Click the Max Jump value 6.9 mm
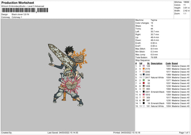Image resolution: width=191 pixels, height=135 pixels. click(154, 54)
